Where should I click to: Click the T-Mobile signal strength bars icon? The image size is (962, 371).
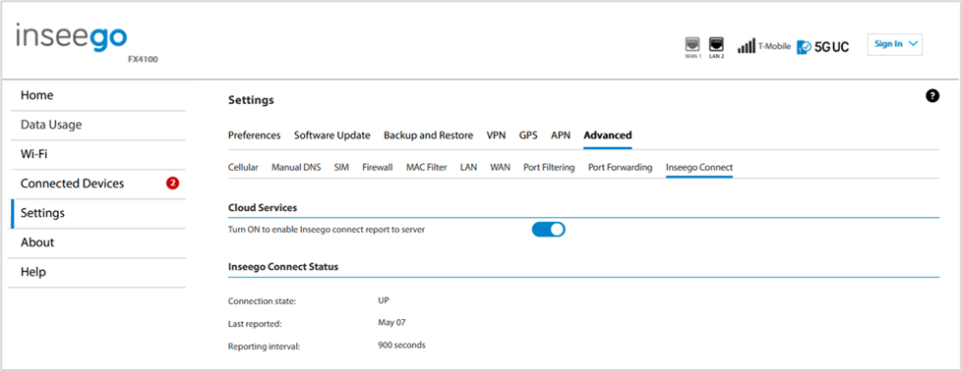[x=746, y=46]
